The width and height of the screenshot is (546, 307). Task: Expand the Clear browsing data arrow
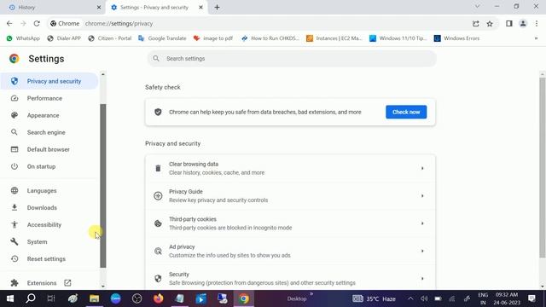422,168
